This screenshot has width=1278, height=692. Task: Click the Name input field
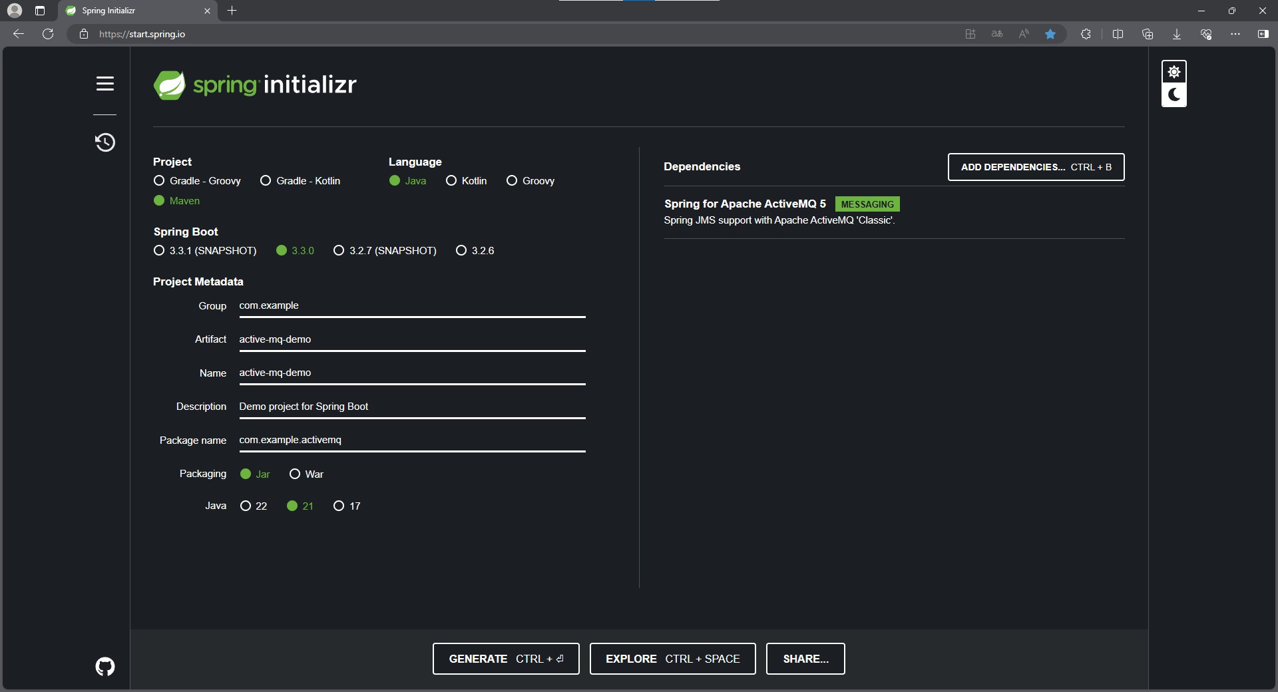[x=412, y=373]
